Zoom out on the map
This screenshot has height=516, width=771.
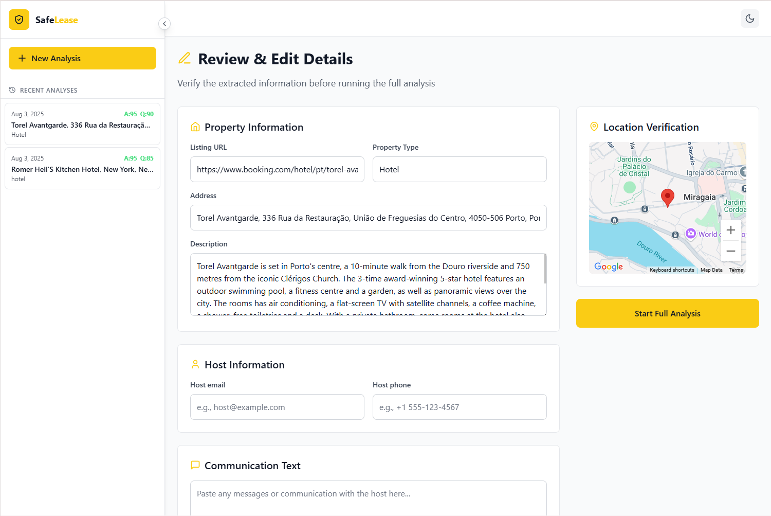(731, 251)
